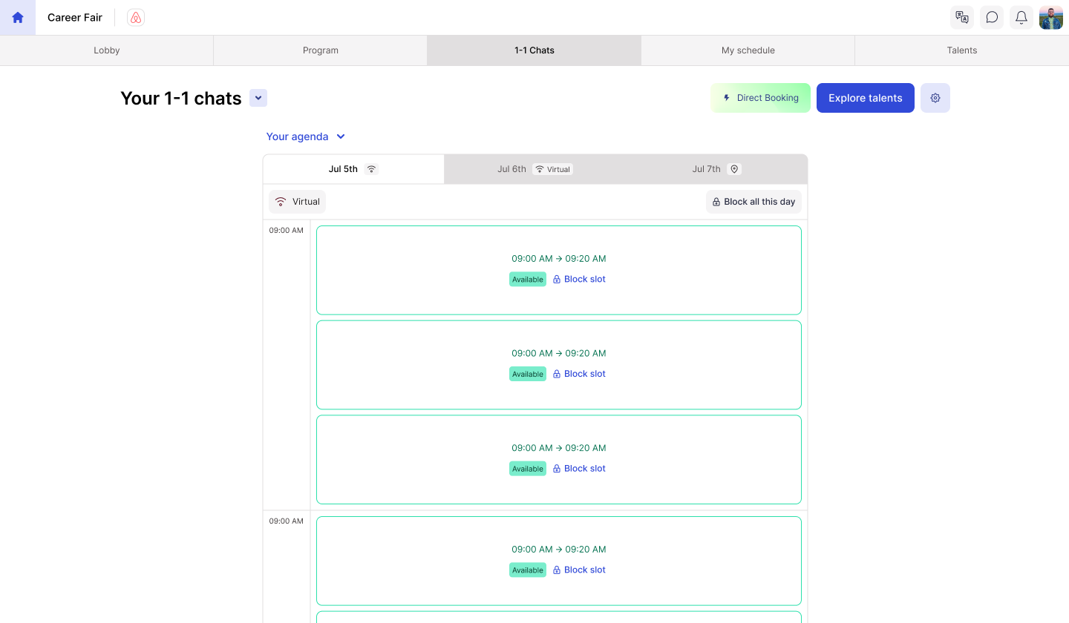1069x623 pixels.
Task: Switch to the Lobby tab
Action: (107, 50)
